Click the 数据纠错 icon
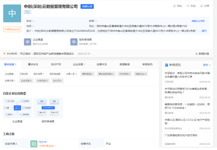217x150 pixels. (x=196, y=54)
